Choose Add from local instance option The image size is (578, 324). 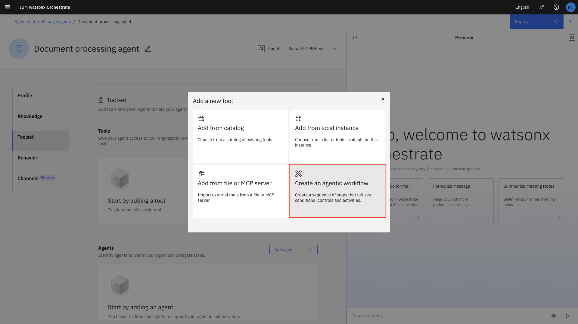(337, 136)
